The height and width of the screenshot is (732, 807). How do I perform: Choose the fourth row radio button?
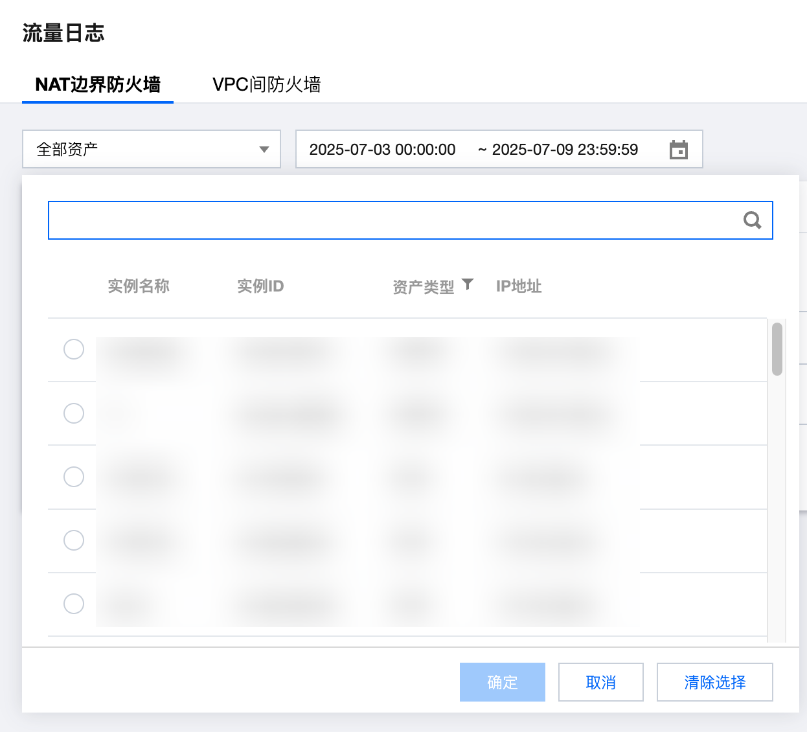point(74,540)
